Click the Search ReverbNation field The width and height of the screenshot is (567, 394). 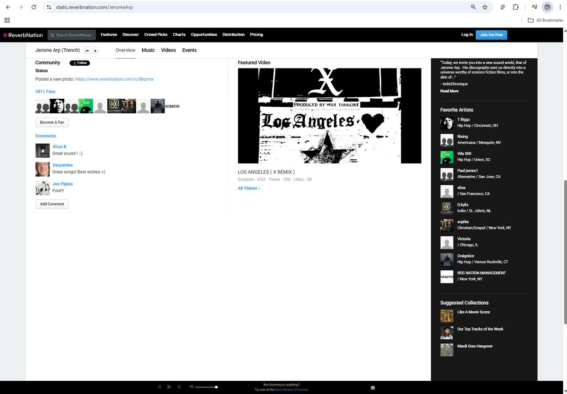click(72, 35)
